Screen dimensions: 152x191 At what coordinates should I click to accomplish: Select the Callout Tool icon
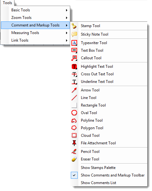point(74,58)
